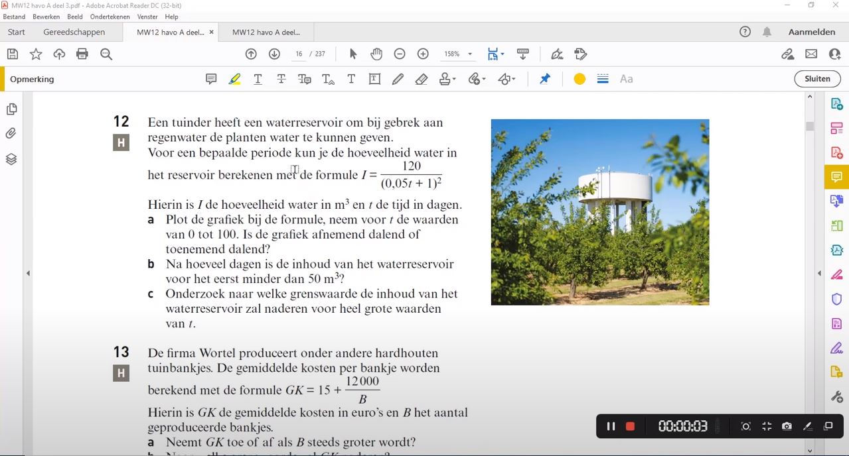Zoom out with the minus button
The height and width of the screenshot is (456, 849).
click(x=400, y=54)
